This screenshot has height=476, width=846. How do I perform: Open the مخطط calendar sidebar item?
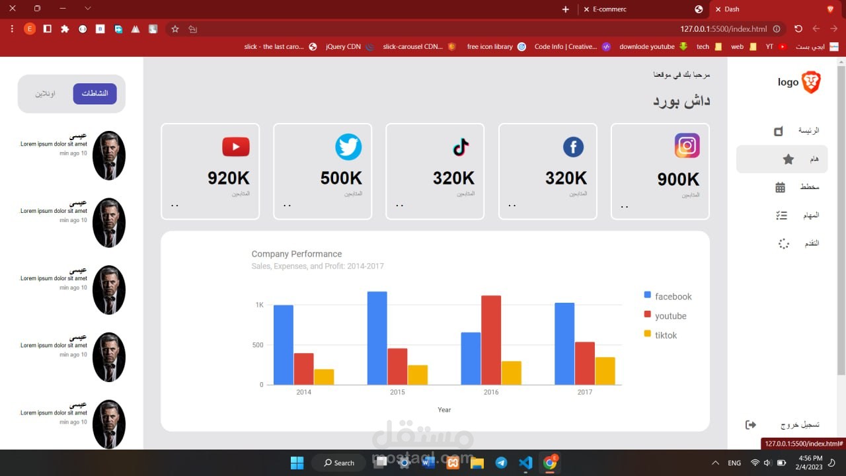click(x=782, y=187)
